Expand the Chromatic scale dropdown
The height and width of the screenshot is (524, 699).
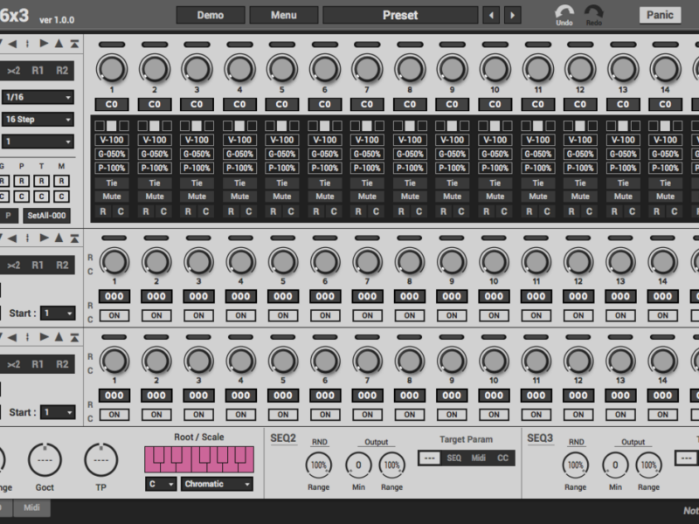pyautogui.click(x=218, y=484)
